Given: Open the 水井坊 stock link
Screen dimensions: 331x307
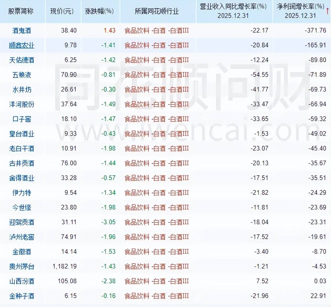Looking at the screenshot, I should click(22, 90).
